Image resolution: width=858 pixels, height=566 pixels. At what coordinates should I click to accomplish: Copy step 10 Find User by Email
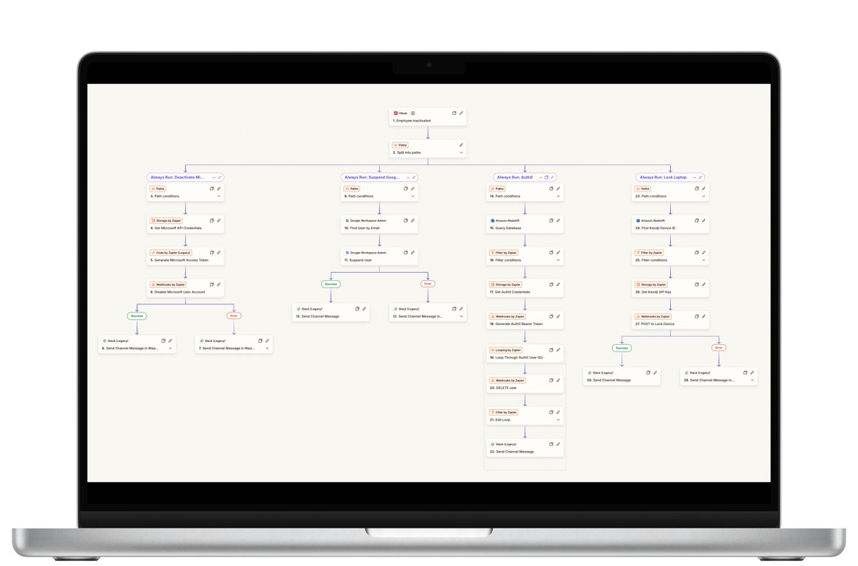406,220
